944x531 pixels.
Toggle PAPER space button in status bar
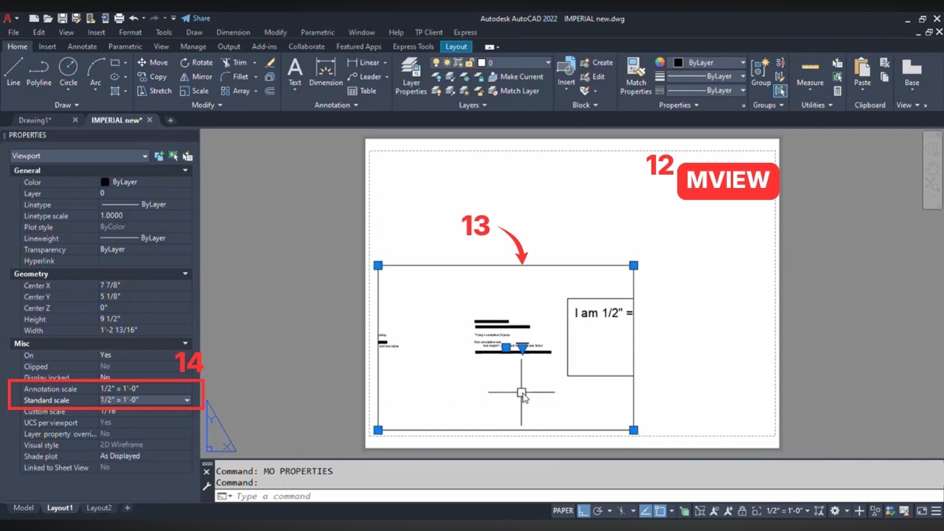point(563,511)
